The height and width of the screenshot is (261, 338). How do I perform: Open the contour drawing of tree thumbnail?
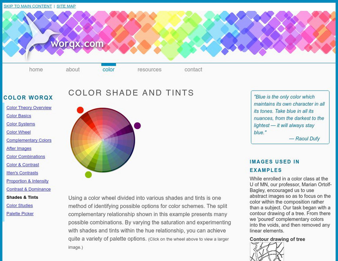267,251
